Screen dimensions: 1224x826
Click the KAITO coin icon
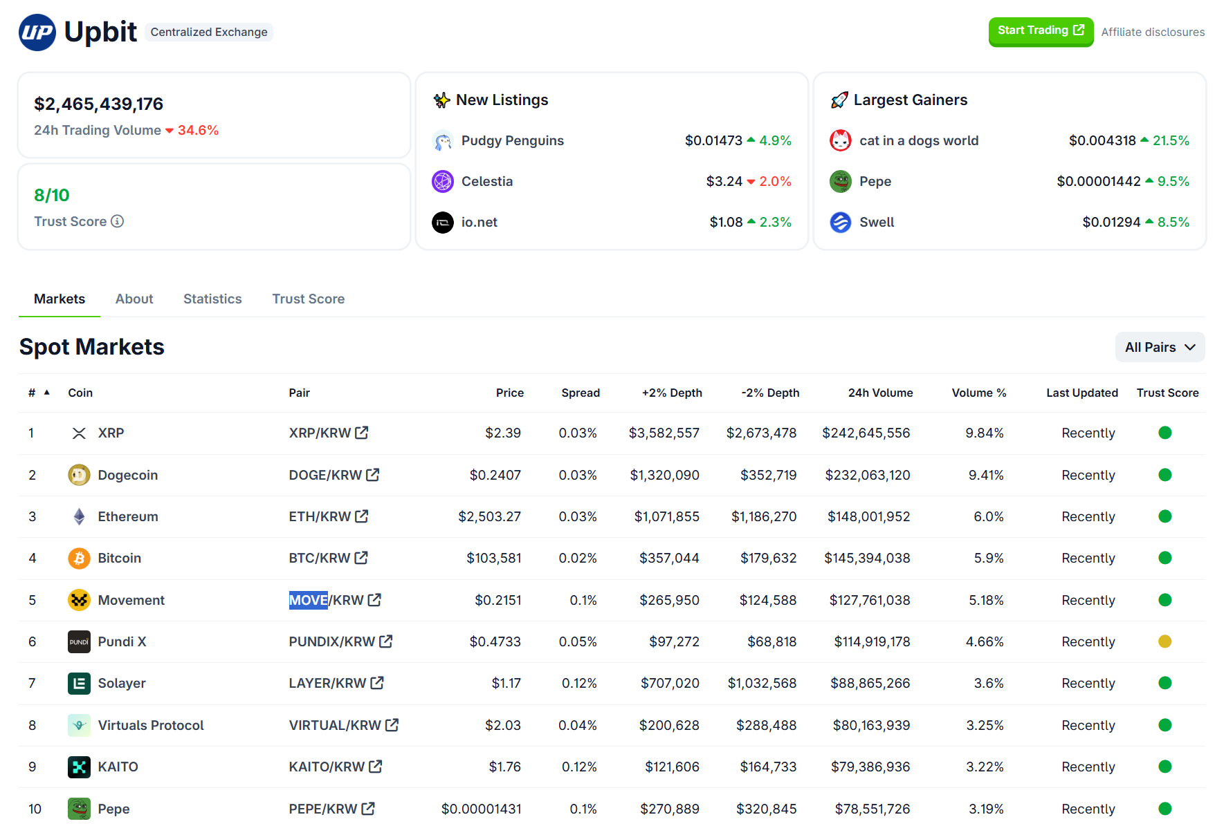(x=79, y=767)
